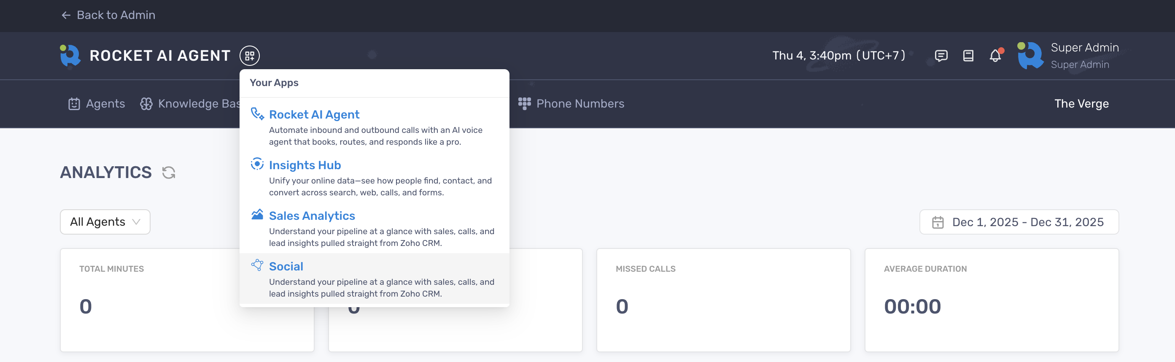Open the documentation book icon

point(968,56)
